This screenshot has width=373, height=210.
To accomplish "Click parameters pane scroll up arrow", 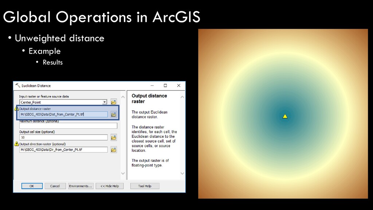I will click(123, 97).
